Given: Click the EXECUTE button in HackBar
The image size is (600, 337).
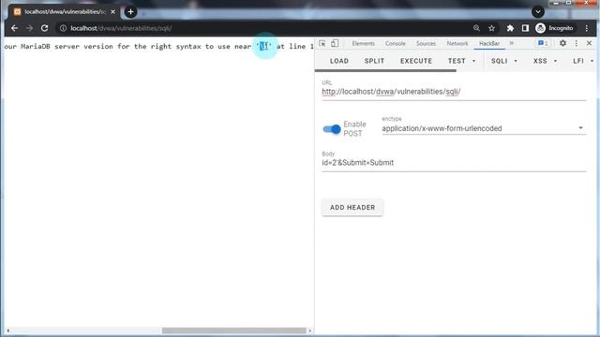Looking at the screenshot, I should tap(416, 61).
